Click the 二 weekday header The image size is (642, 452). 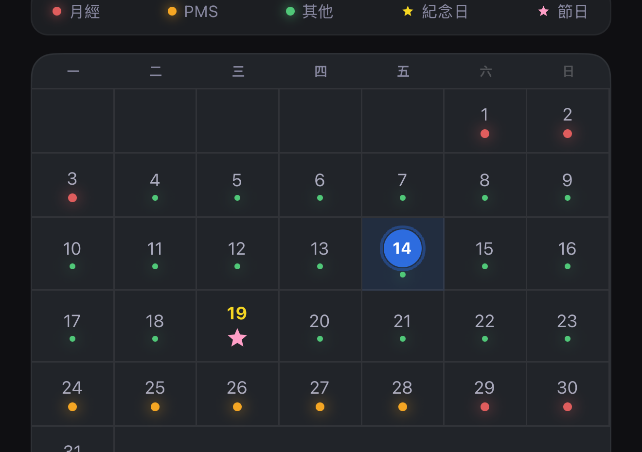[x=156, y=71]
